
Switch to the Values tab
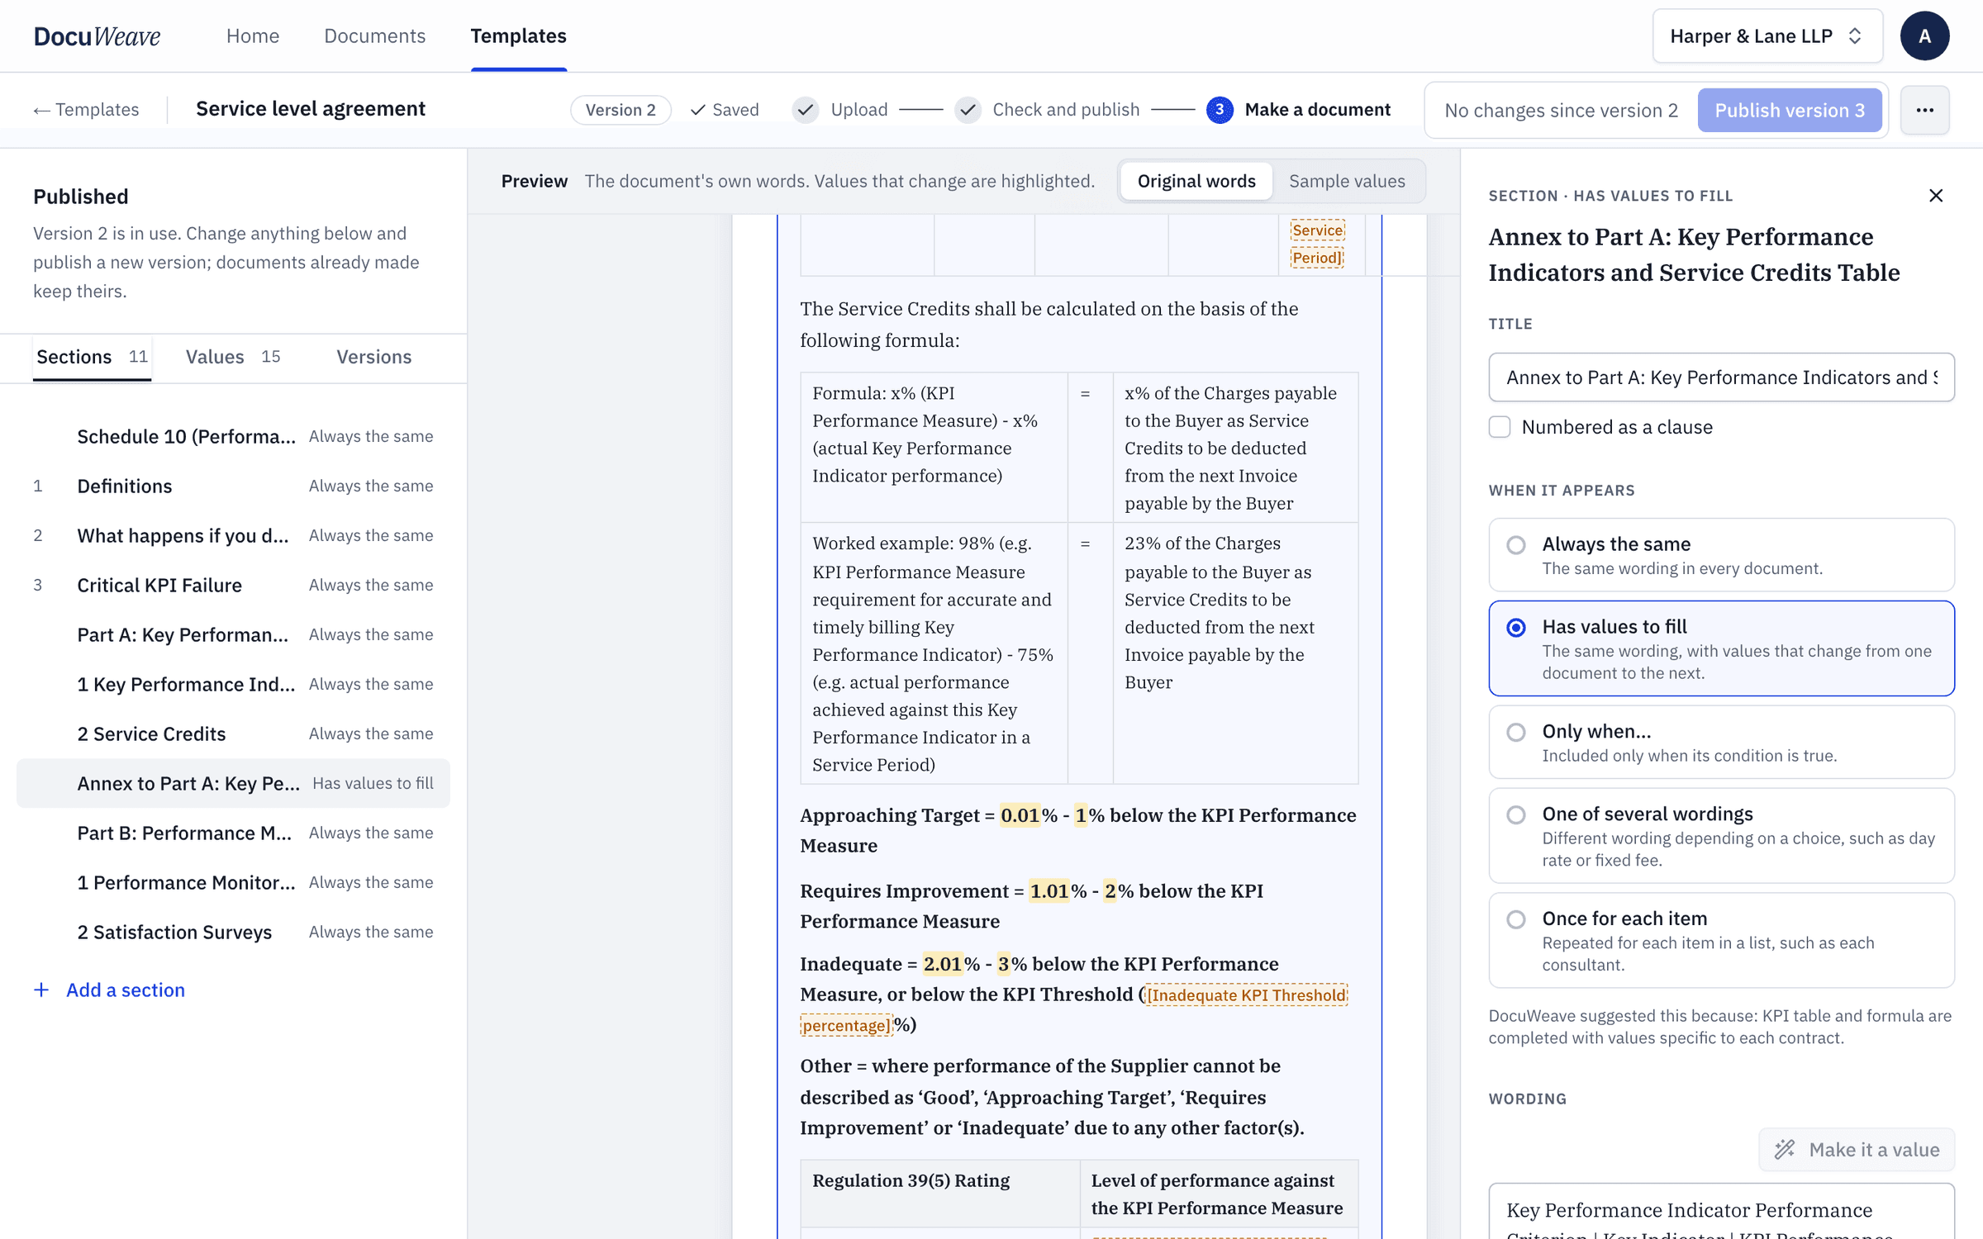[x=232, y=357]
